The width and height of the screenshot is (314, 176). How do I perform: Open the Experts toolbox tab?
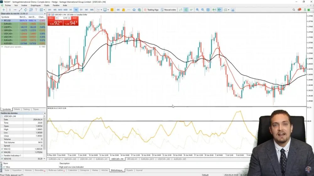click(130, 170)
